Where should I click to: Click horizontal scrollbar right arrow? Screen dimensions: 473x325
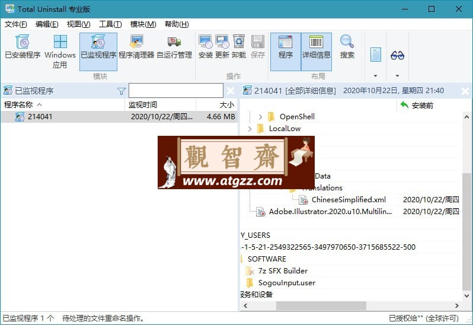tap(457, 305)
